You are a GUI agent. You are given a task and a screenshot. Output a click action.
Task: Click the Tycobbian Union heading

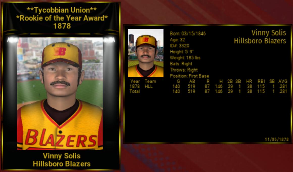pos(62,10)
